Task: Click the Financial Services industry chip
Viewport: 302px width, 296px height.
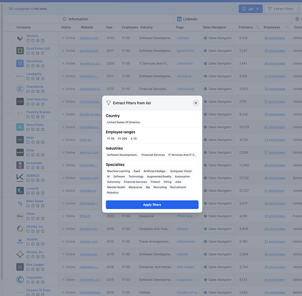Action: pos(153,155)
